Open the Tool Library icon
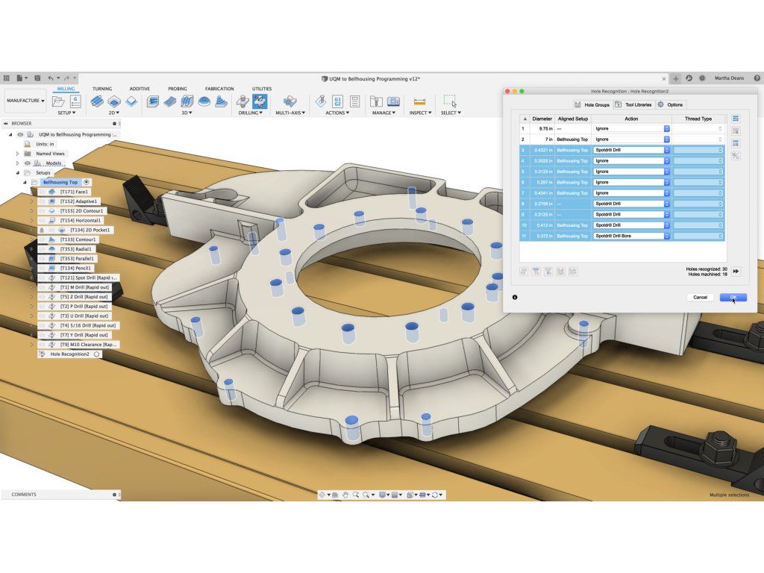The width and height of the screenshot is (764, 573). click(x=376, y=101)
